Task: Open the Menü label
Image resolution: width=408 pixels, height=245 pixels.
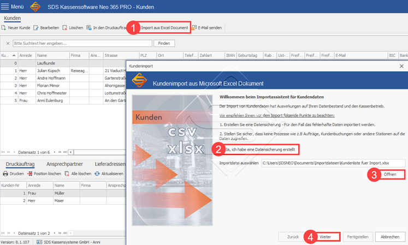Action: pyautogui.click(x=17, y=7)
